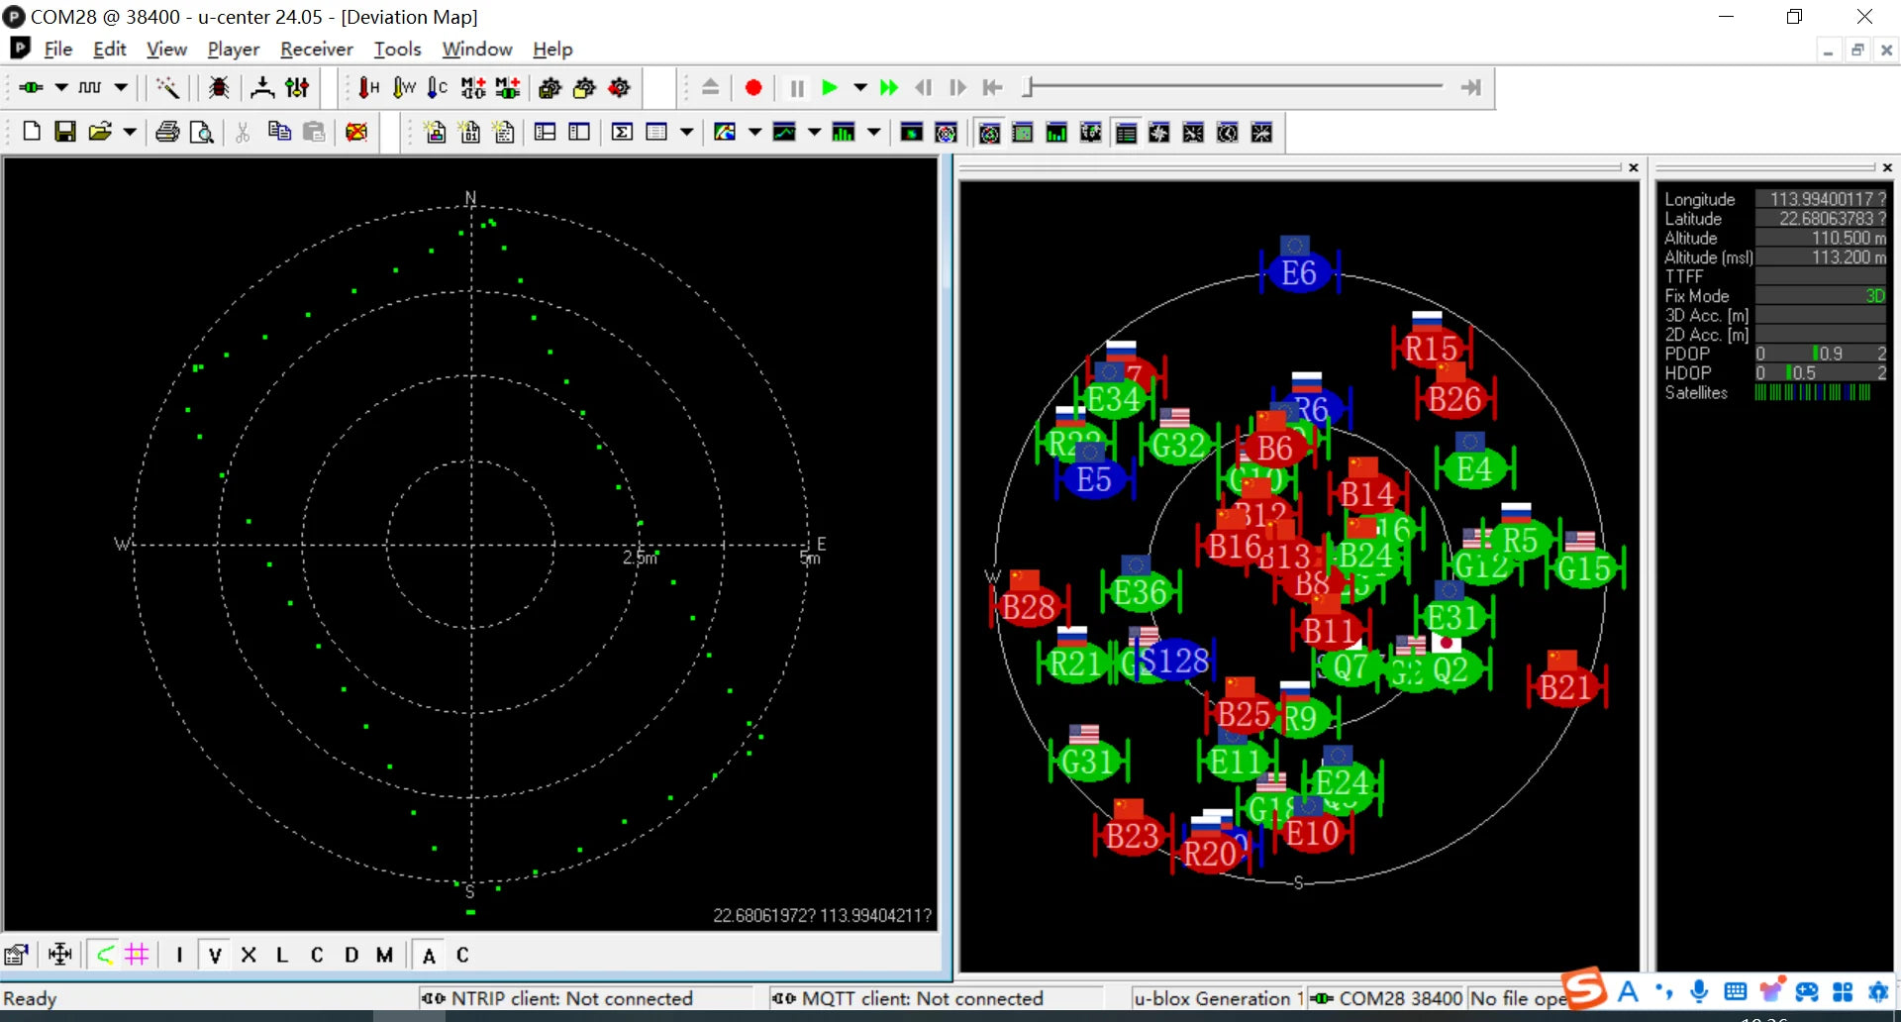
Task: Click the player progress slider handle
Action: [1029, 88]
